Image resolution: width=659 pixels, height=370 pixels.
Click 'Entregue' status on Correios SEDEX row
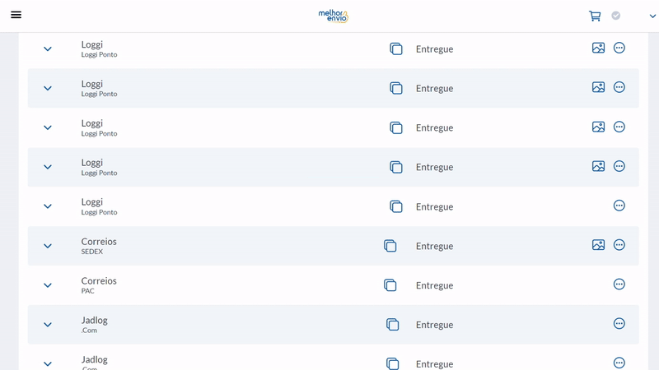(435, 246)
